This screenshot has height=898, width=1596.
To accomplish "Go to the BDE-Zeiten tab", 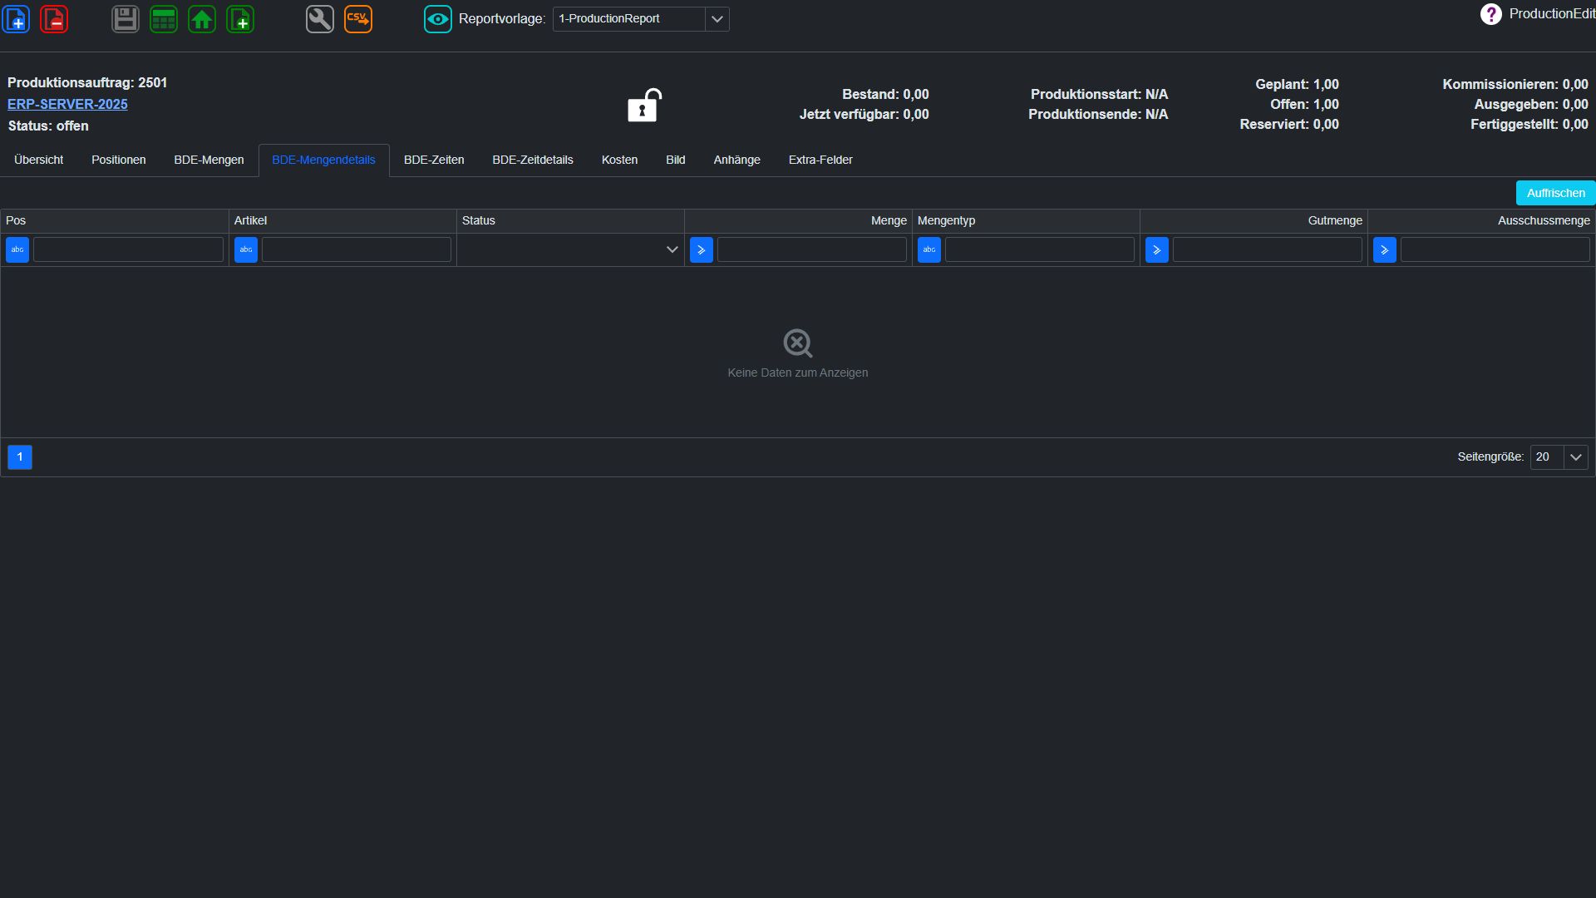I will 434,160.
